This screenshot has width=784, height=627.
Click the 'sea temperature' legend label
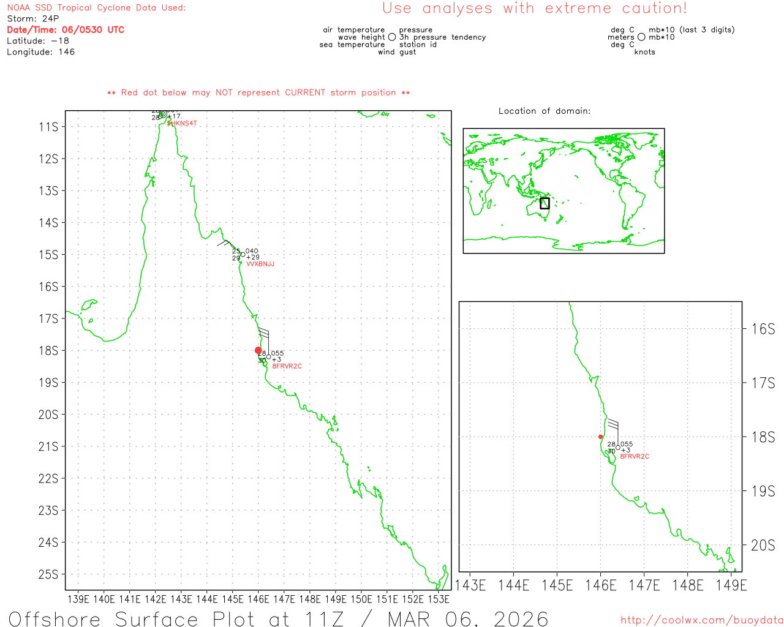tap(352, 45)
